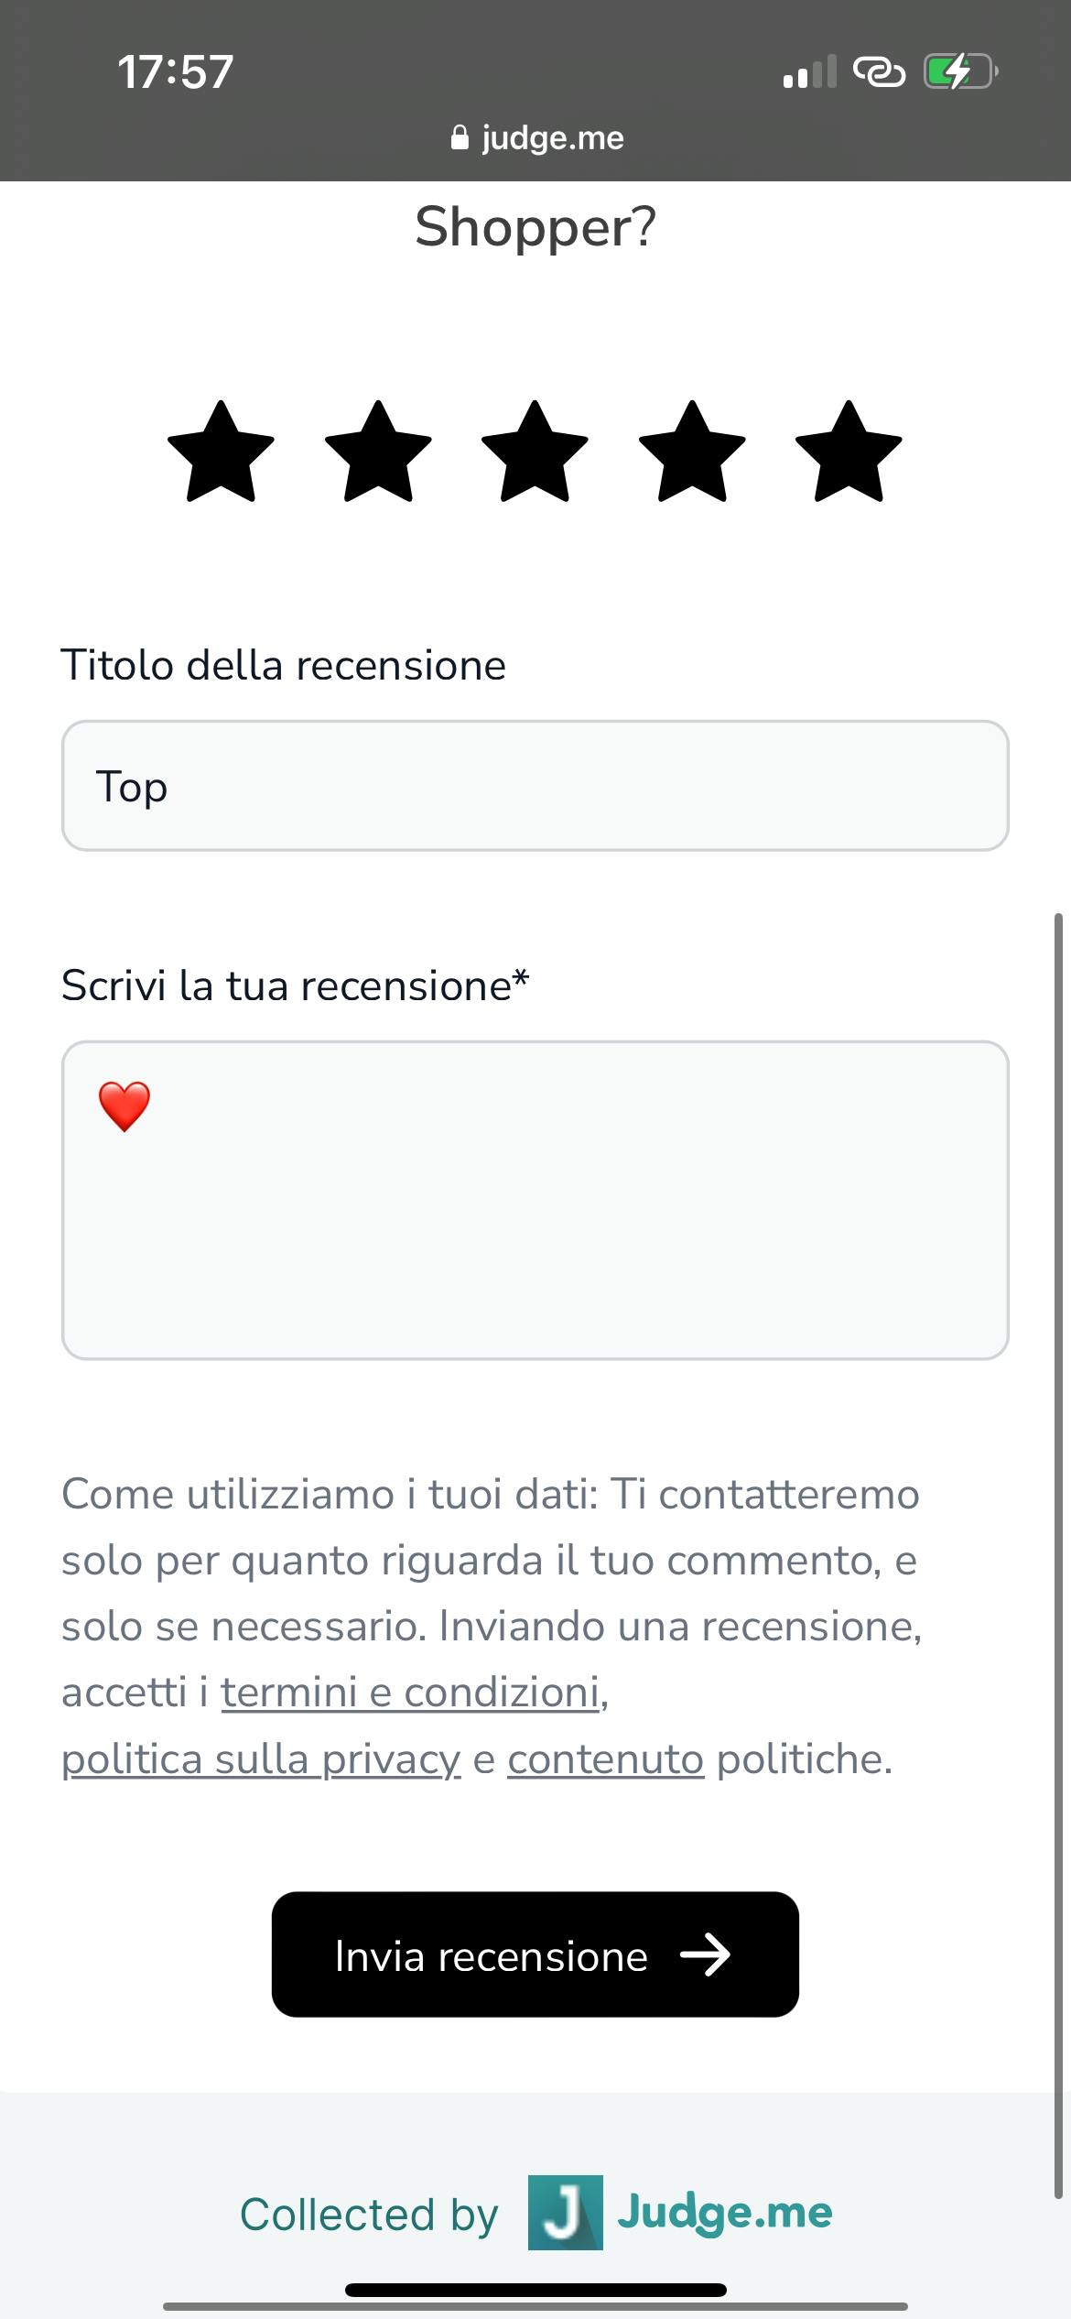Select the second rating star
The image size is (1071, 2319).
pos(378,452)
